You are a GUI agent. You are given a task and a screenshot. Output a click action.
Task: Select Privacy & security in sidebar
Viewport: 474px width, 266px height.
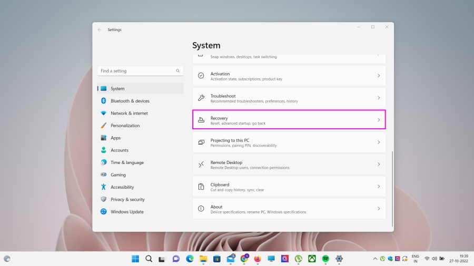(127, 200)
